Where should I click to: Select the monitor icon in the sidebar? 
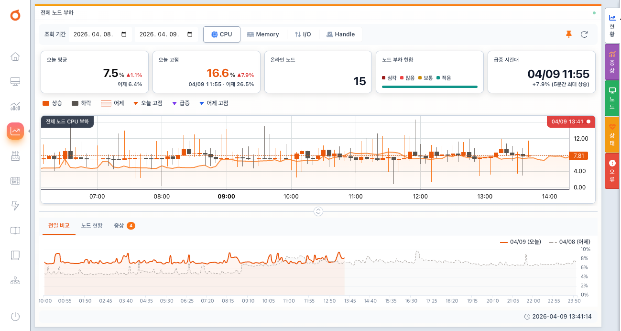[x=15, y=81]
